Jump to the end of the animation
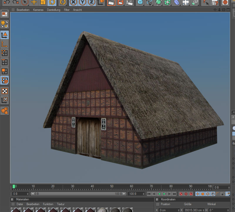 click(x=174, y=194)
